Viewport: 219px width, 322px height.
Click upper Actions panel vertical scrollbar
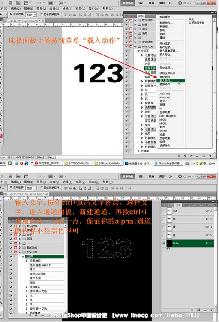[x=214, y=85]
